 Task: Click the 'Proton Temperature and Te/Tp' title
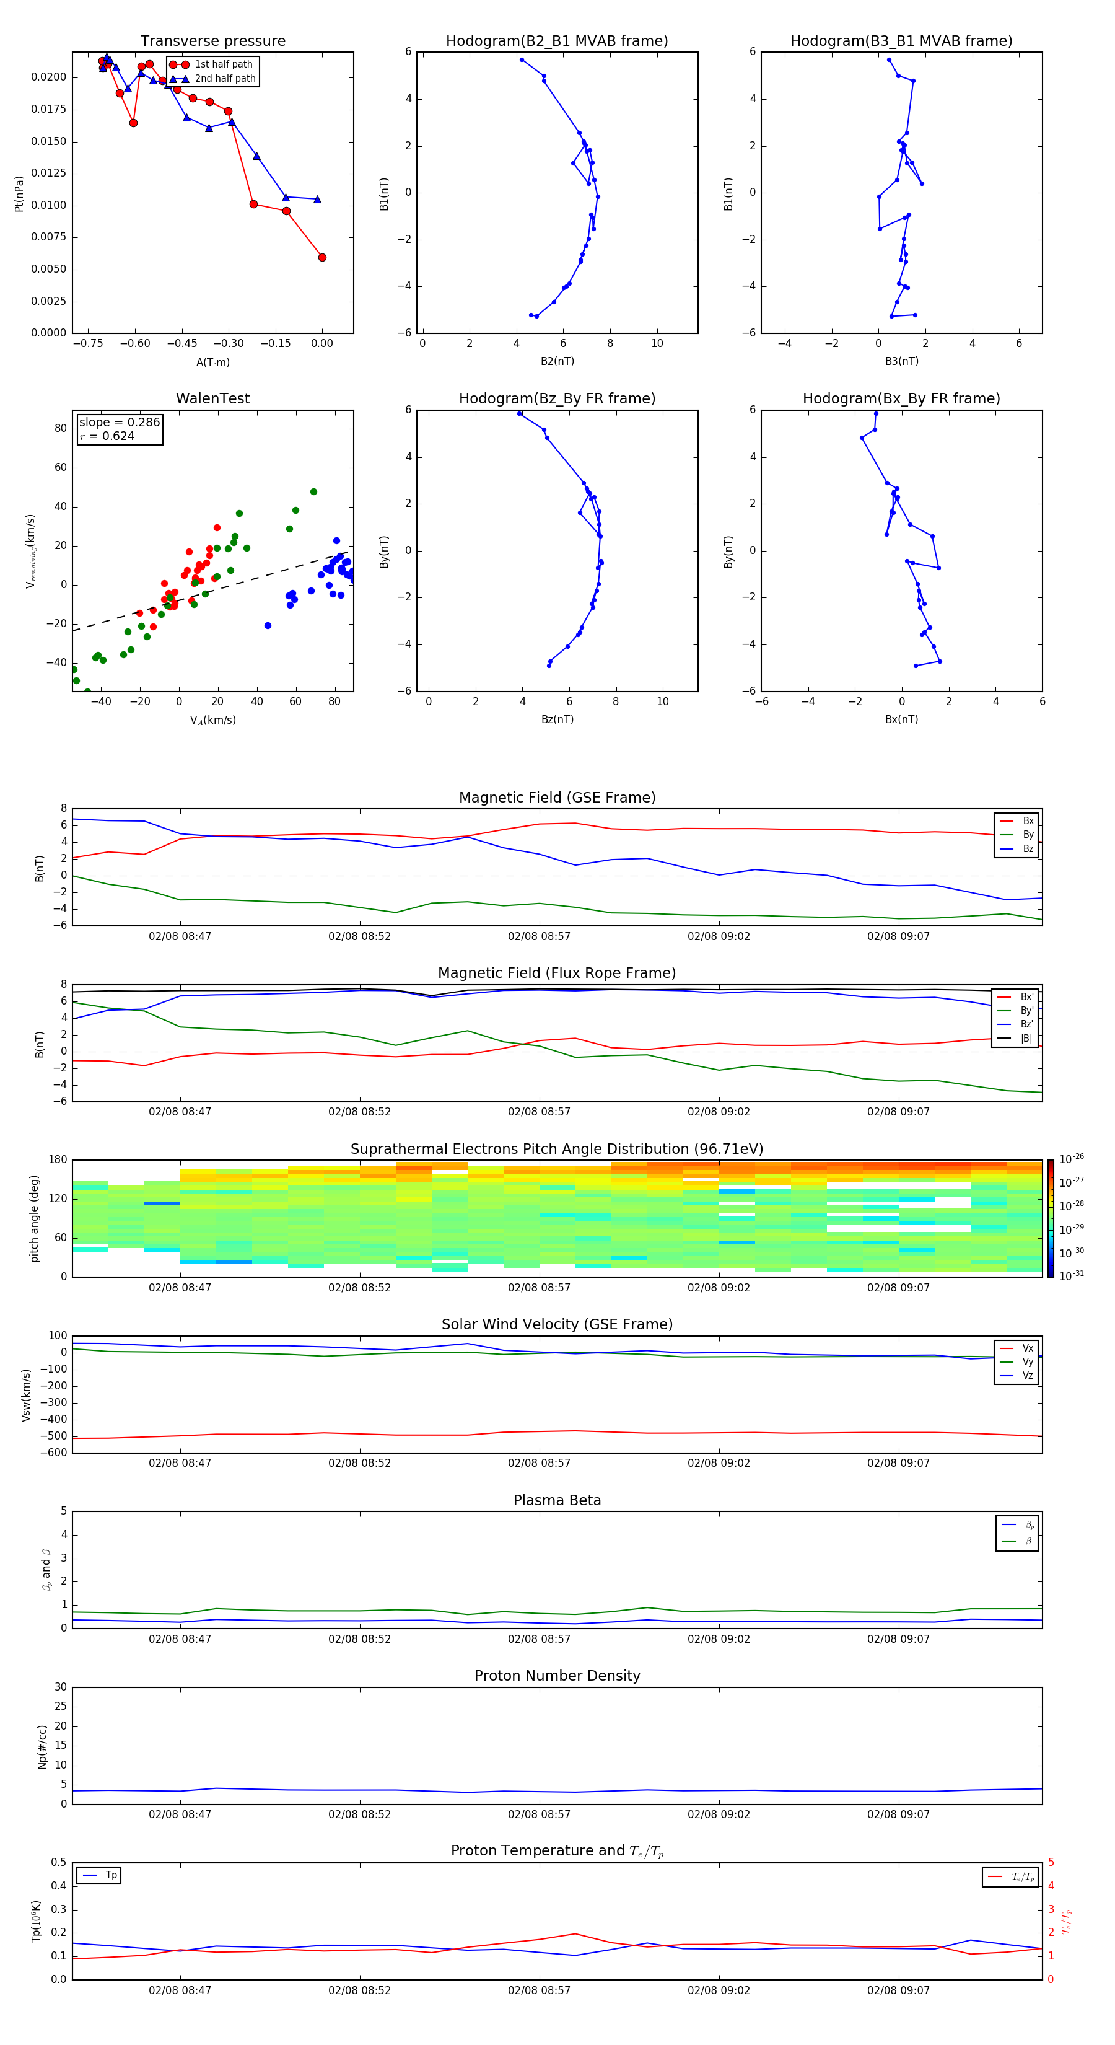pyautogui.click(x=557, y=1850)
